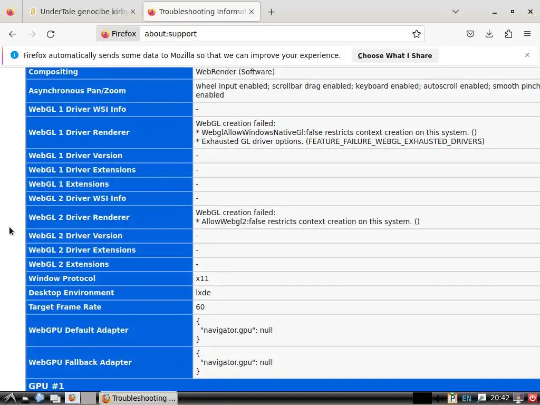This screenshot has height=405, width=540.
Task: Click the Window Protocol label
Action: (x=62, y=278)
